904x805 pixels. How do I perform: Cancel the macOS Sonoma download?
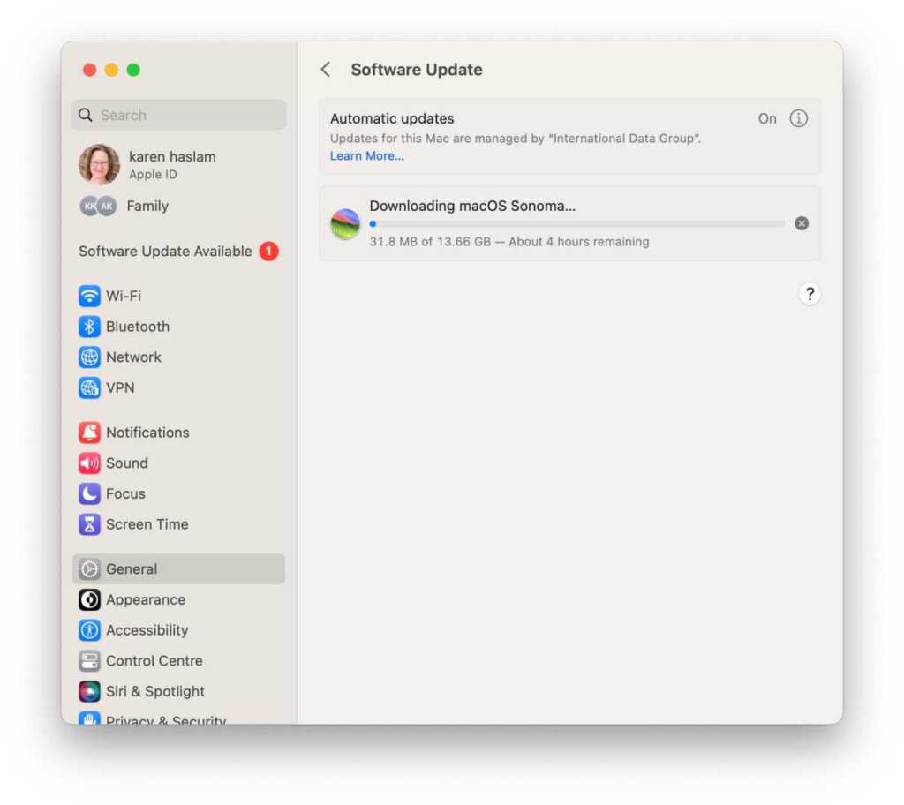coord(802,223)
